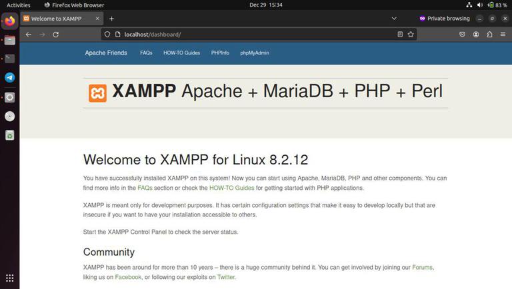The width and height of the screenshot is (512, 289).
Task: Launch Terminal from the dock
Action: pyautogui.click(x=10, y=59)
